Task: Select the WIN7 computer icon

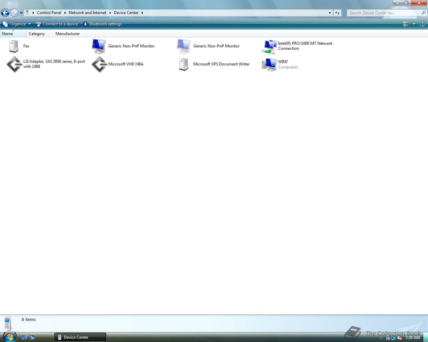Action: click(269, 64)
